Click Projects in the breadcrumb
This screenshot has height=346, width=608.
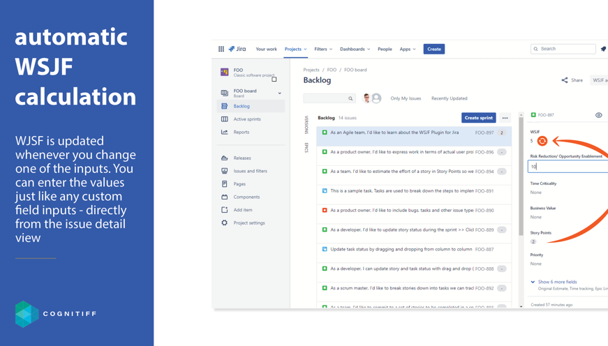click(311, 70)
